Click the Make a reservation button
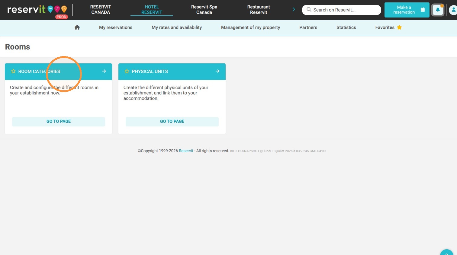 click(407, 10)
